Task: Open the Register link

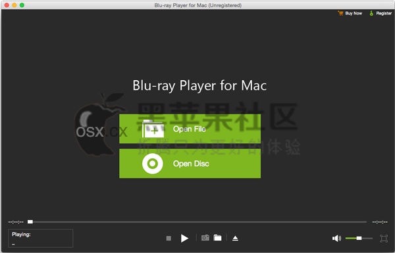Action: [x=384, y=13]
